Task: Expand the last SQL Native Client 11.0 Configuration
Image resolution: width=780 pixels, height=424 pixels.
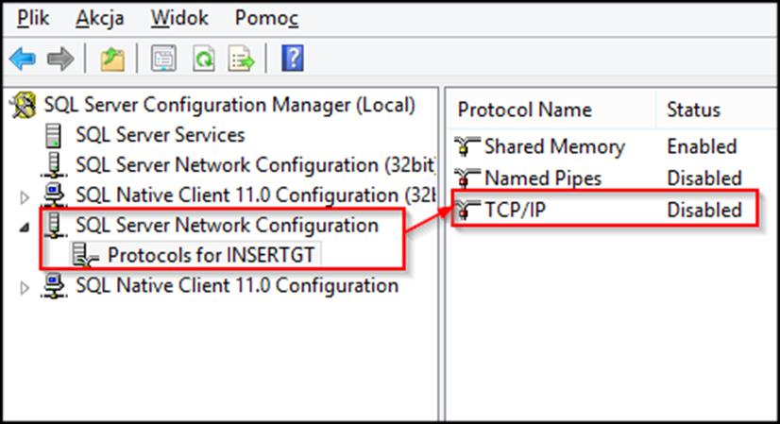Action: point(24,288)
